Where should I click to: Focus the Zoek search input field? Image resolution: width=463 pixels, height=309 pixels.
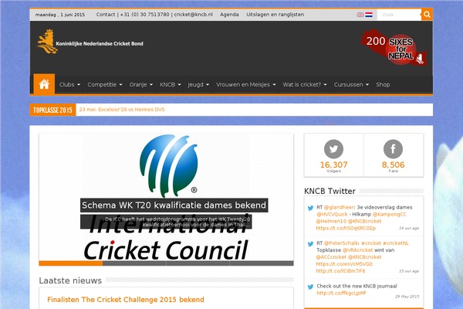(399, 15)
